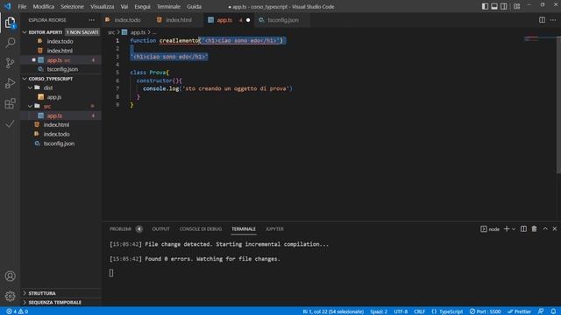Viewport: 561px width, 315px height.
Task: Toggle the secondary sidebar layout icon
Action: pos(504,6)
